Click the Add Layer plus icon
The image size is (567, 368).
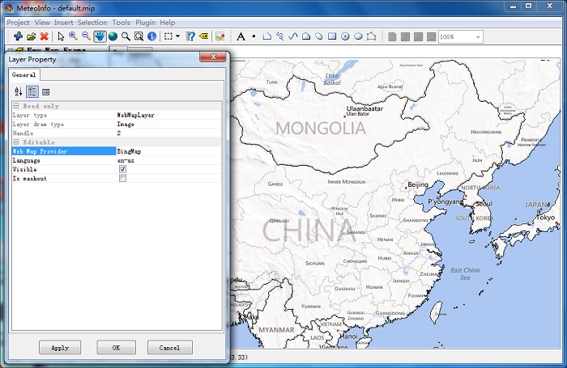18,36
